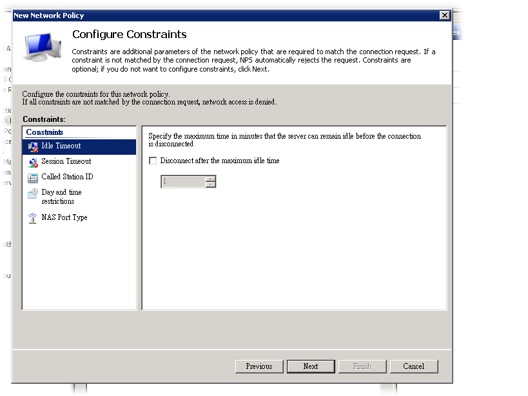Open Called Station ID label in the list
Viewport: 528px width, 396px height.
point(67,177)
